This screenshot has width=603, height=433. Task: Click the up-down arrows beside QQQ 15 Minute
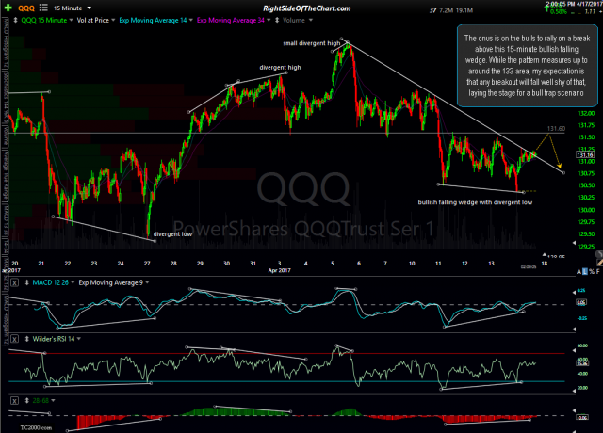point(15,20)
